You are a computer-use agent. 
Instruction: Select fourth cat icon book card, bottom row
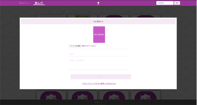point(146,95)
